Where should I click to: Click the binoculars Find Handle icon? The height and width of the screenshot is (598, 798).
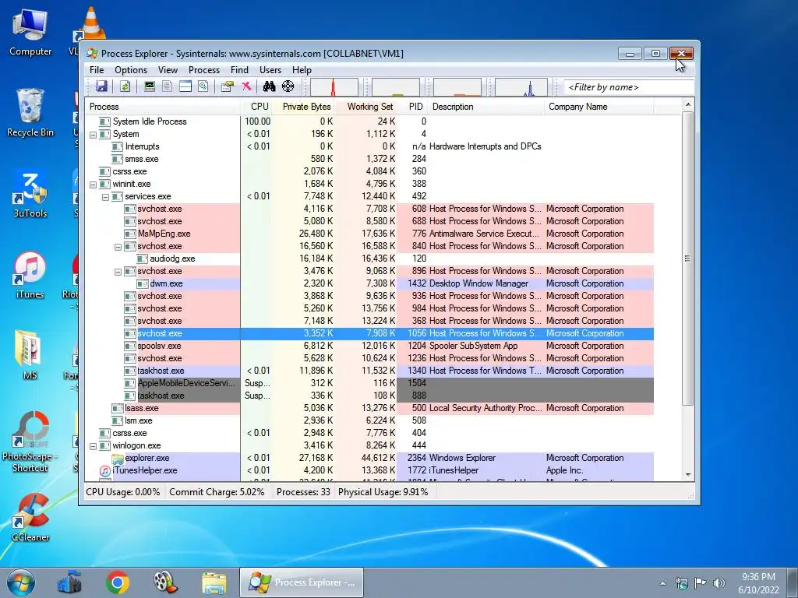point(269,86)
